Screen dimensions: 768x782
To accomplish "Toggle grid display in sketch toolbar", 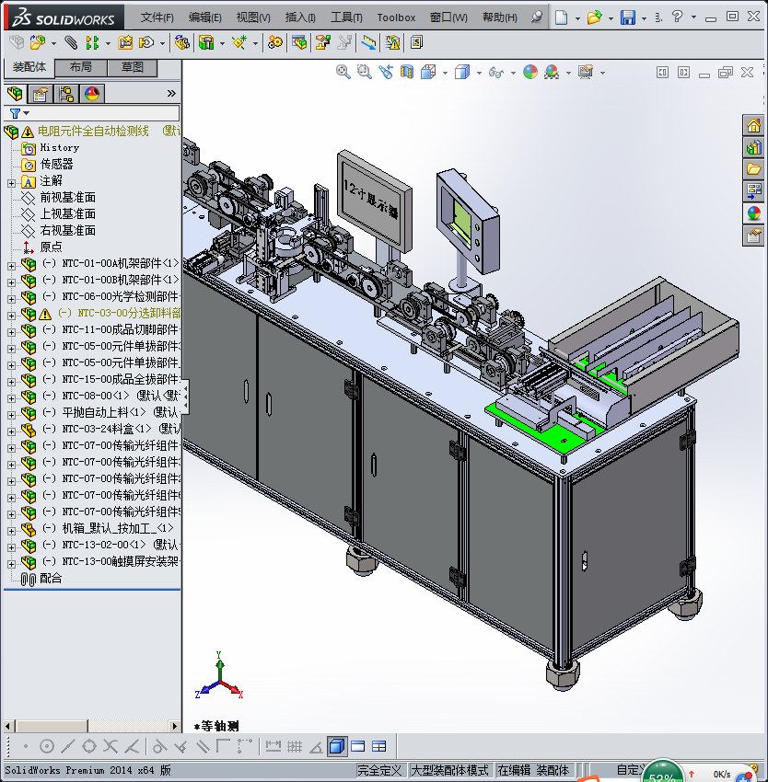I will 295,746.
